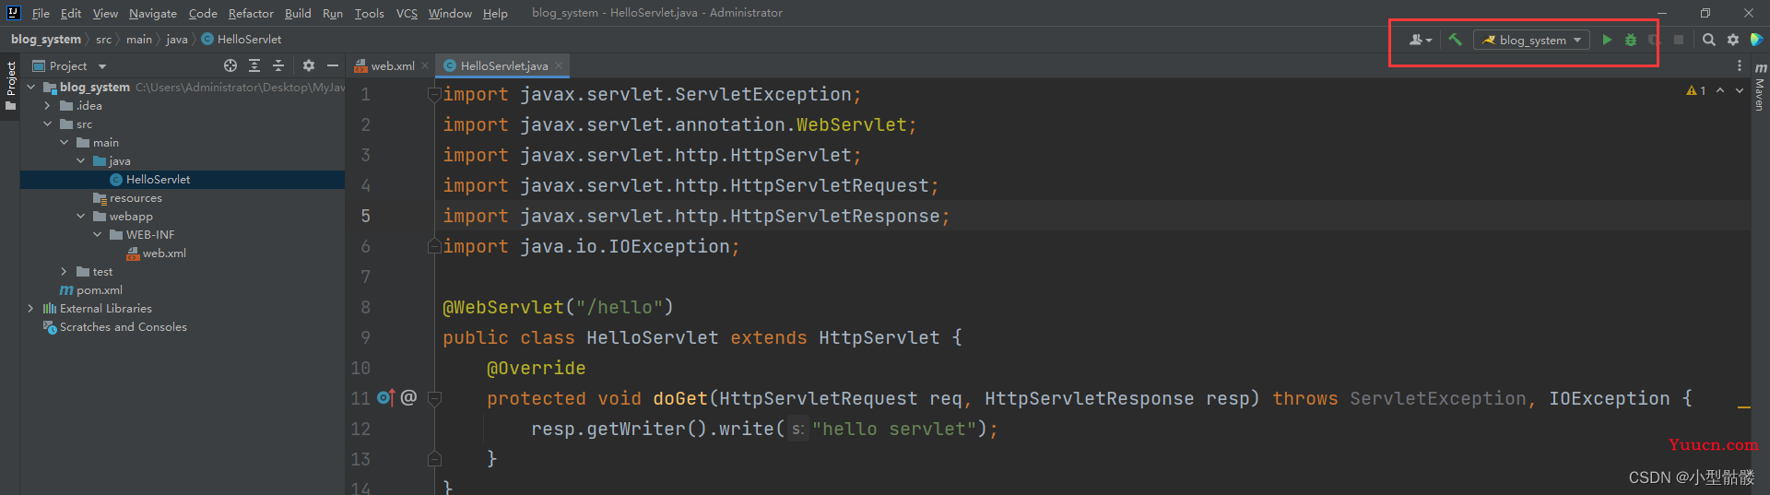Click blog_system in the breadcrumb bar
Image resolution: width=1770 pixels, height=495 pixels.
(46, 39)
